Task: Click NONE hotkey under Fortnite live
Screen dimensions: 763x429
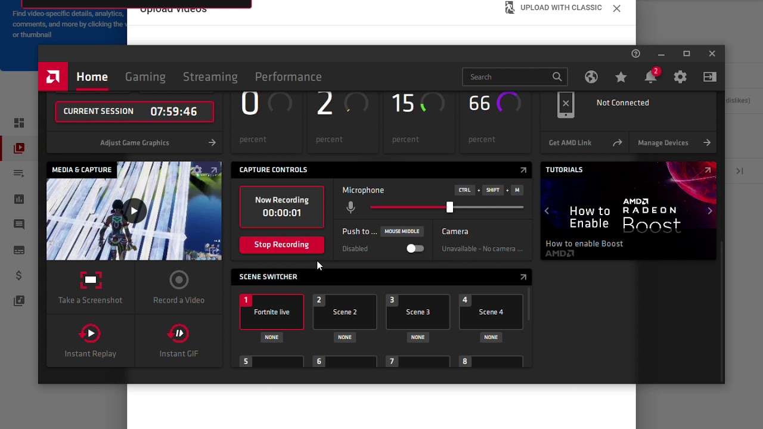Action: click(x=272, y=337)
